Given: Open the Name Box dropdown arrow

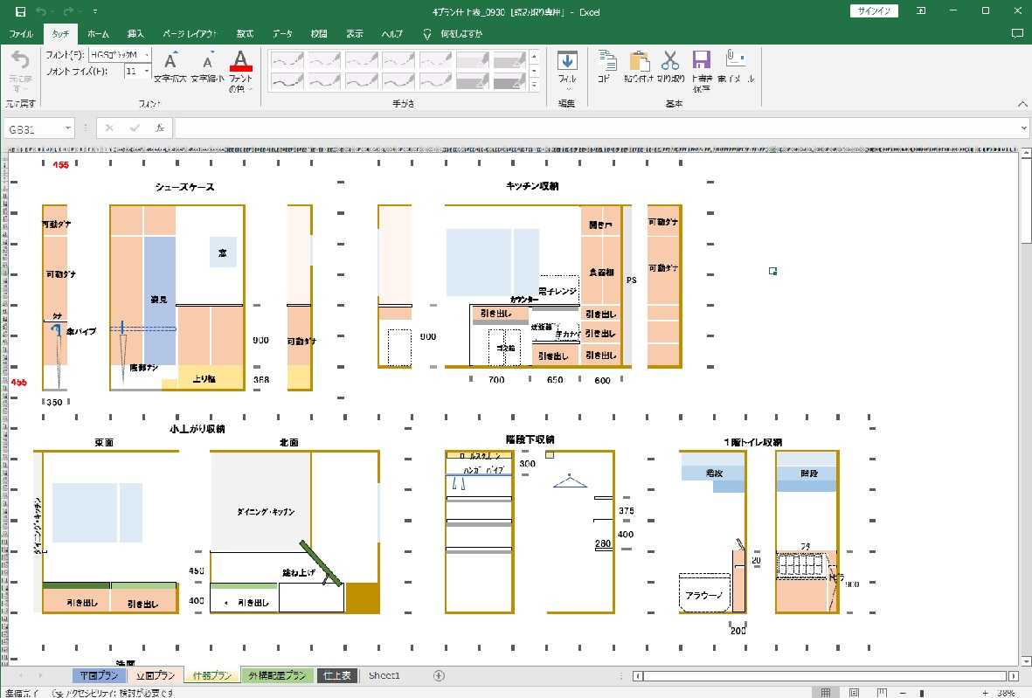Looking at the screenshot, I should point(68,128).
